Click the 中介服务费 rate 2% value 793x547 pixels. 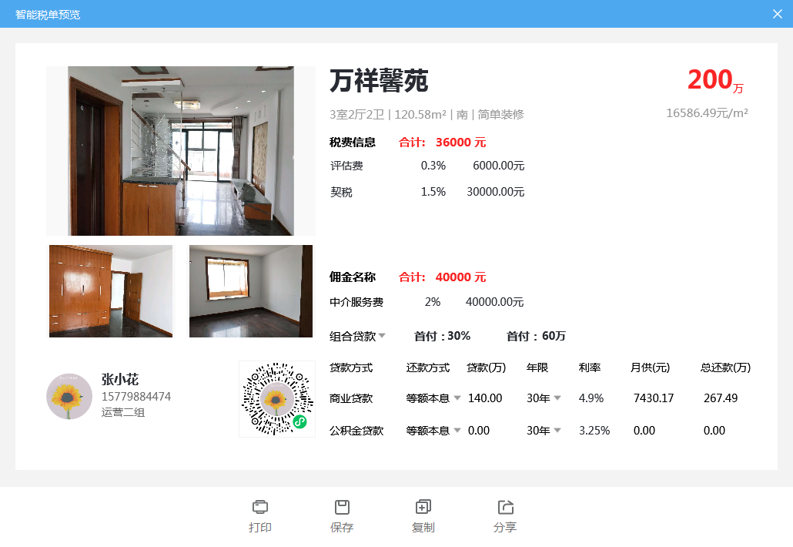pyautogui.click(x=433, y=302)
